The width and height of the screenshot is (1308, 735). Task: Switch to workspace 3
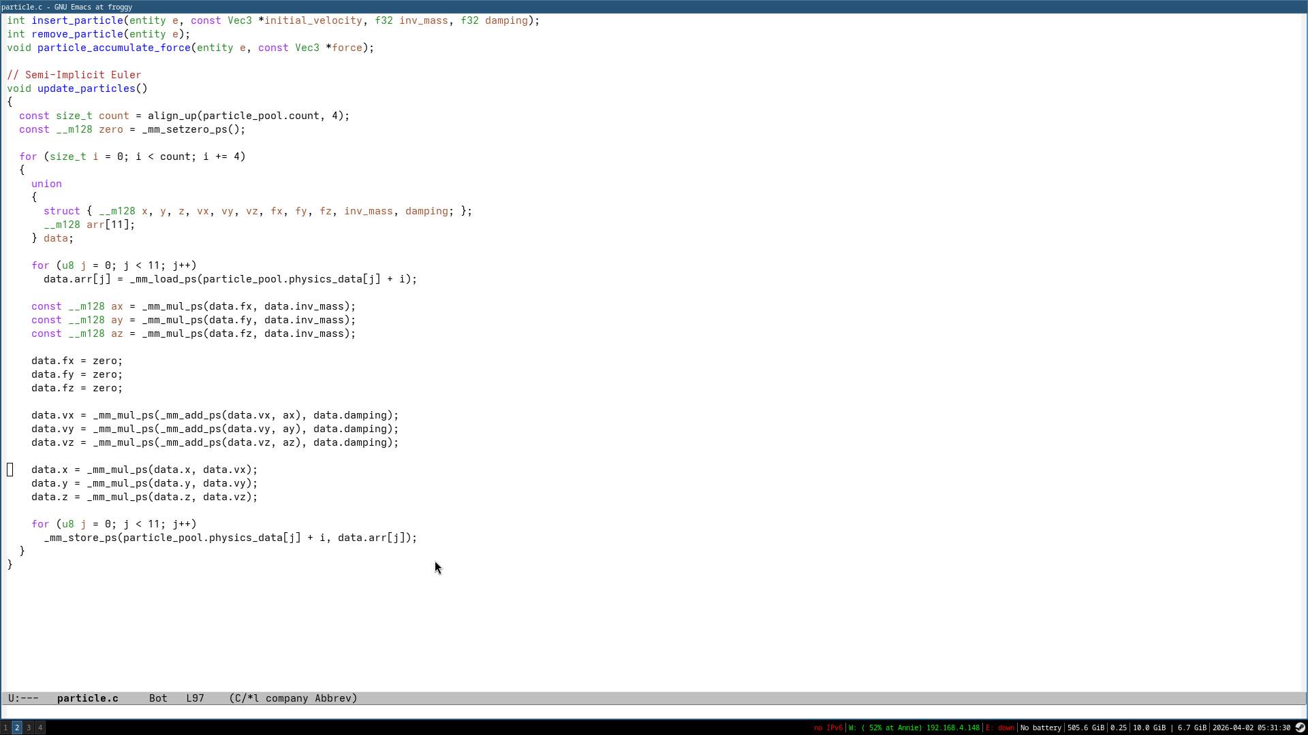coord(29,728)
